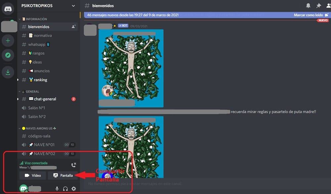Open the códigos-sala channel

tap(48, 136)
